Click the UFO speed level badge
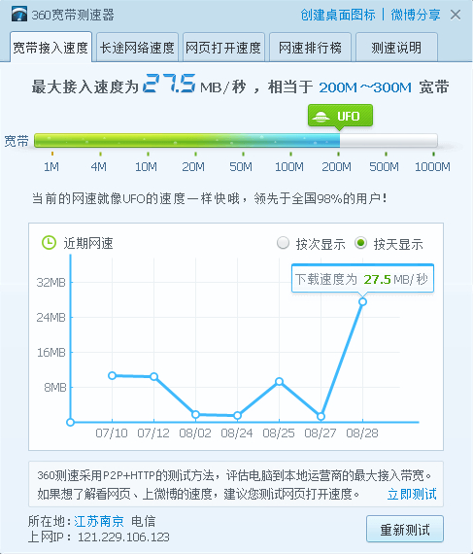The image size is (473, 554). (x=340, y=116)
